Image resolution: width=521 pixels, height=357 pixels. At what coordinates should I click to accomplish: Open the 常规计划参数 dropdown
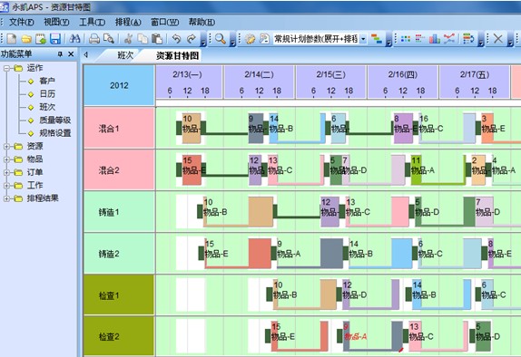[x=363, y=39]
